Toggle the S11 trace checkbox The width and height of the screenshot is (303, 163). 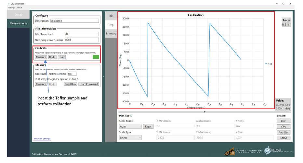[283, 24]
